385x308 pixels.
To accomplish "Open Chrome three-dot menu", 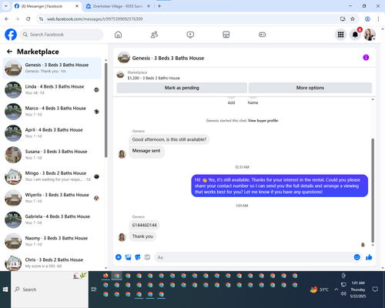I will pos(378,18).
